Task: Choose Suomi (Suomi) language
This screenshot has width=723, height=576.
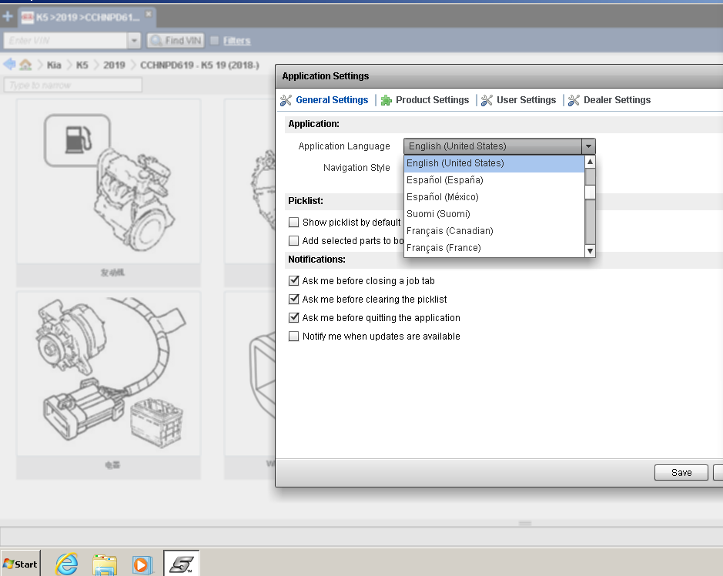Action: (x=494, y=214)
